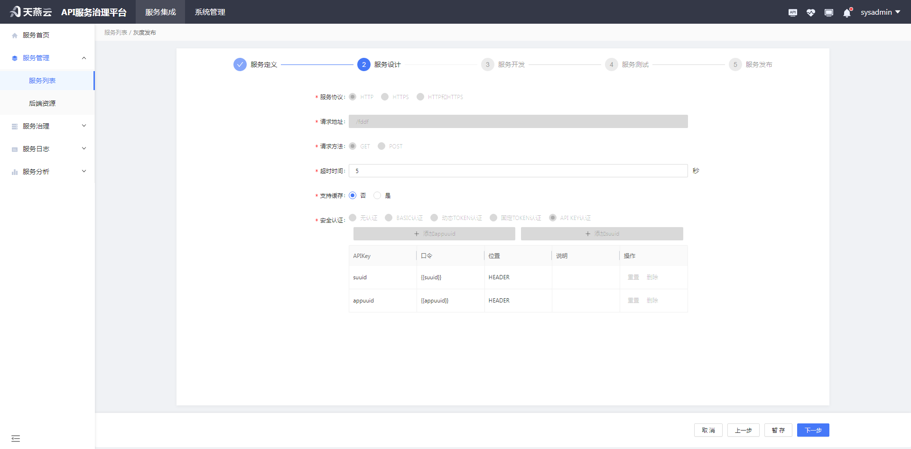The image size is (911, 449).
Task: Switch to the 系统管理 menu
Action: [209, 12]
